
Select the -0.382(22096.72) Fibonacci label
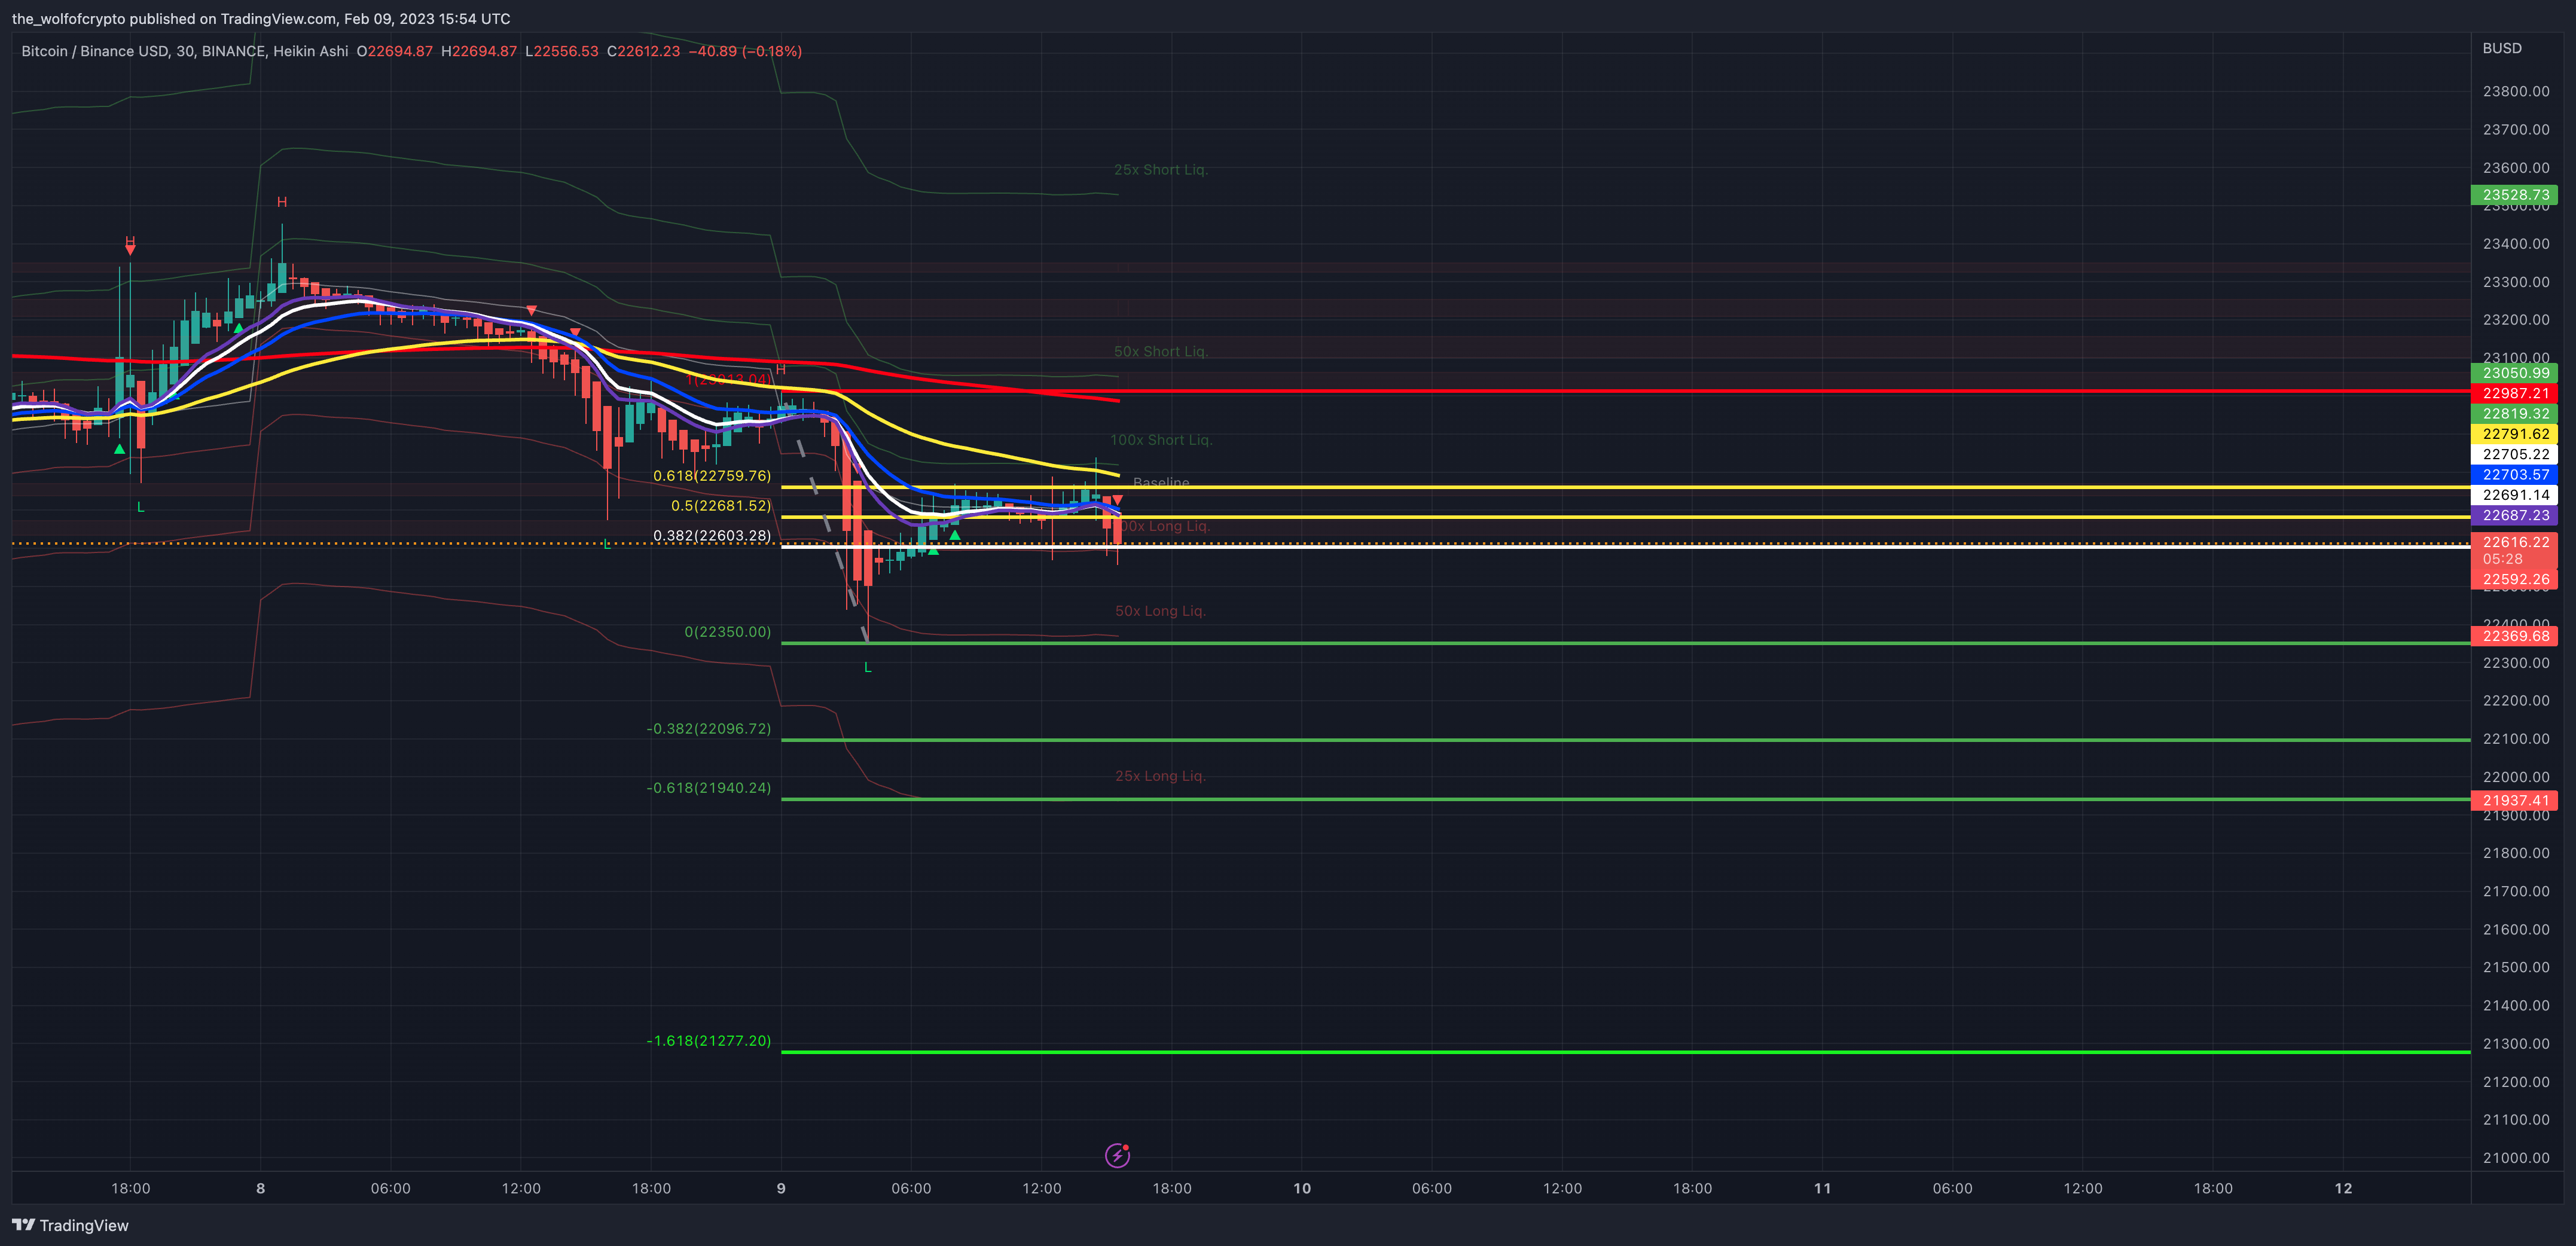[708, 729]
